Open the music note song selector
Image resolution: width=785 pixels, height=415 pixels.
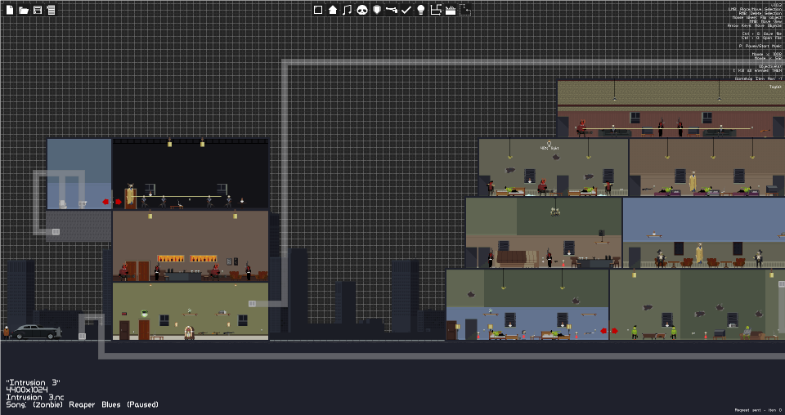347,10
